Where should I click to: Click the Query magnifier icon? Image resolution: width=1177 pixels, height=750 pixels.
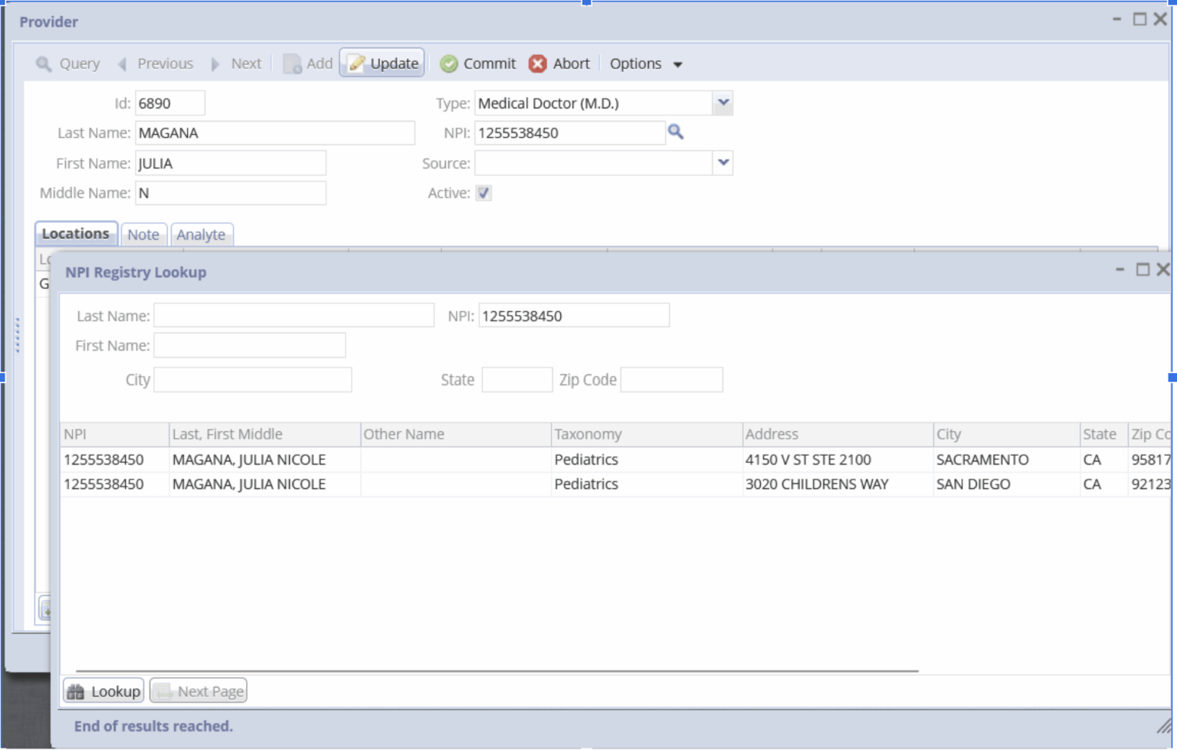44,64
